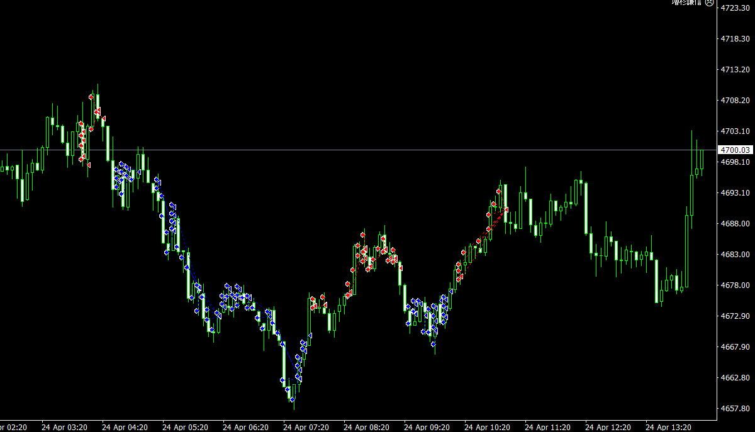Image resolution: width=755 pixels, height=432 pixels.
Task: Click the 24 Apr 05:20 time label
Action: pos(185,427)
